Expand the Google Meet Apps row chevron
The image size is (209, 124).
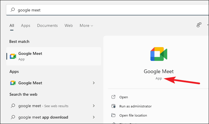click(x=94, y=83)
